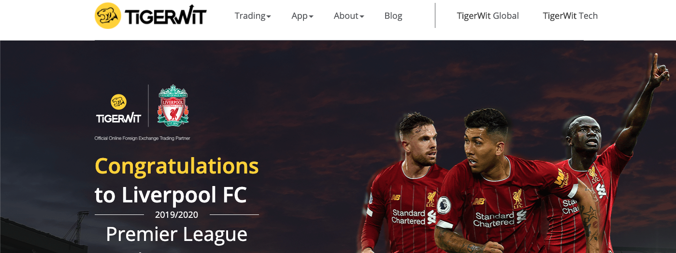The image size is (676, 253).
Task: Click the 2019/2020 season text
Action: [177, 215]
